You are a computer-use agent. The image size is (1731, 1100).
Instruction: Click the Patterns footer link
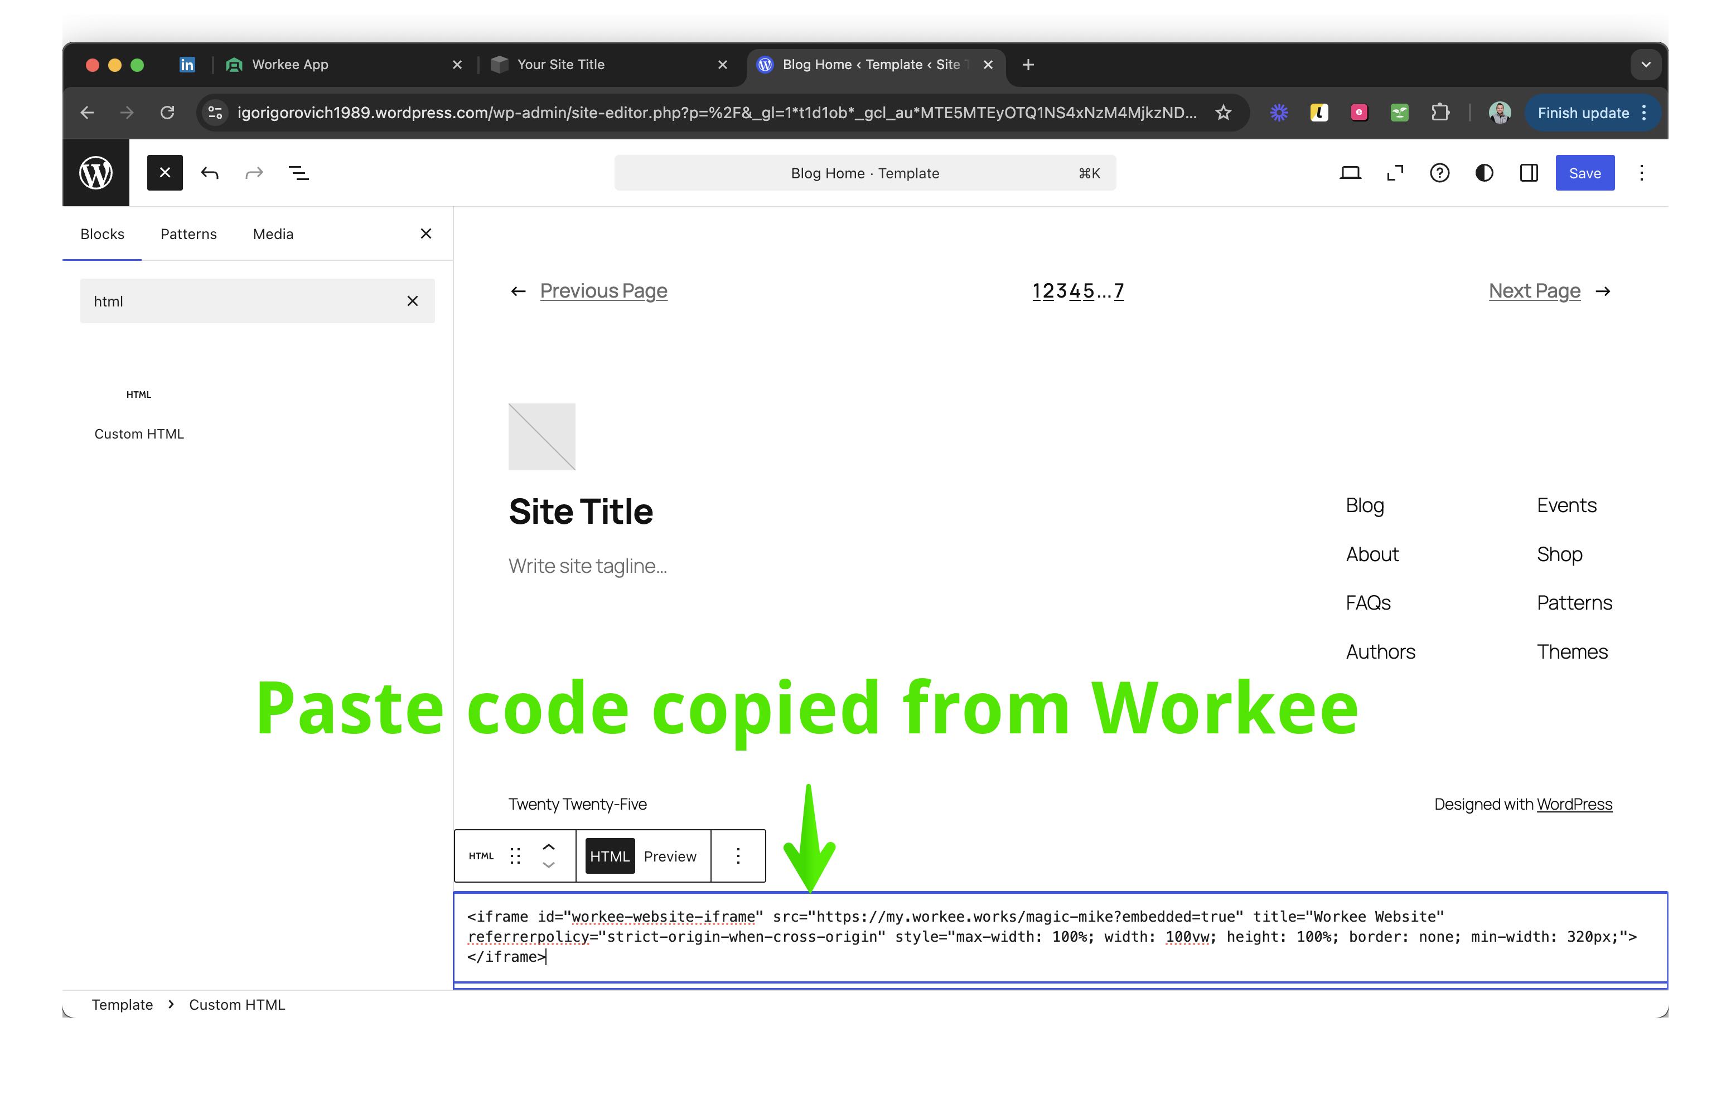point(1574,603)
